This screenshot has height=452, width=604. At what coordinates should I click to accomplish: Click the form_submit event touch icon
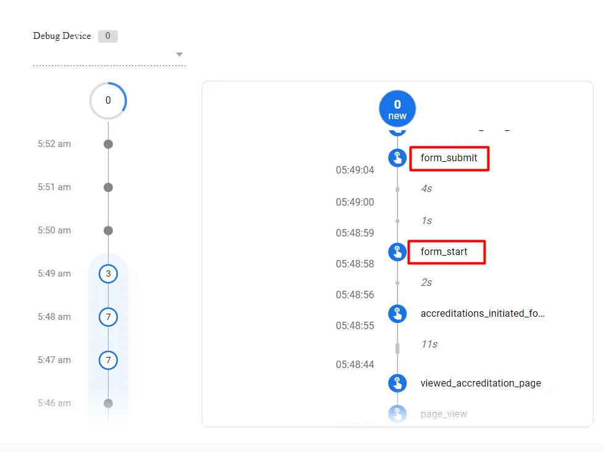(x=397, y=157)
